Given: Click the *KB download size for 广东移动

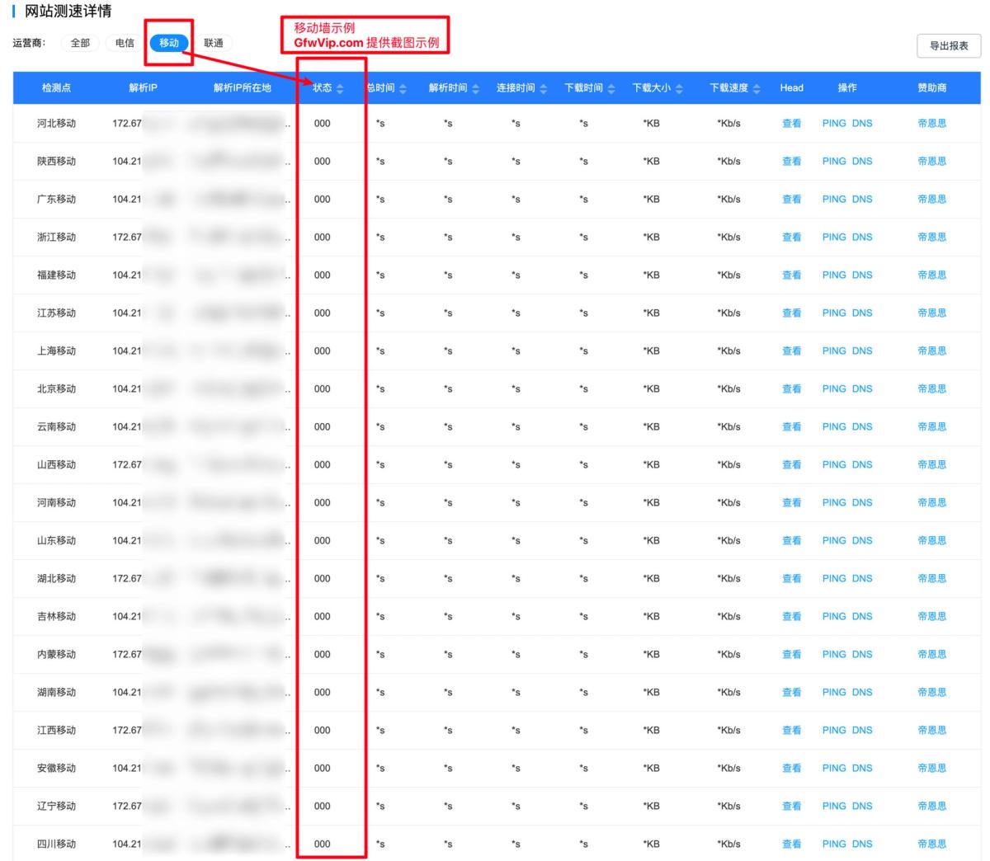Looking at the screenshot, I should point(652,200).
